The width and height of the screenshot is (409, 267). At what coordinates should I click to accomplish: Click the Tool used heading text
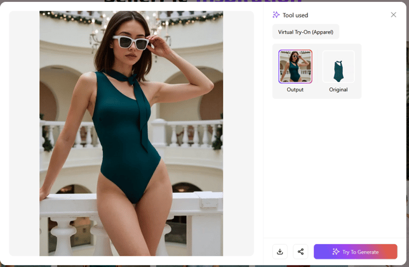click(295, 15)
